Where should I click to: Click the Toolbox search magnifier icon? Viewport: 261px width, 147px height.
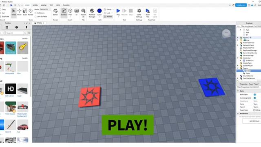pos(25,33)
